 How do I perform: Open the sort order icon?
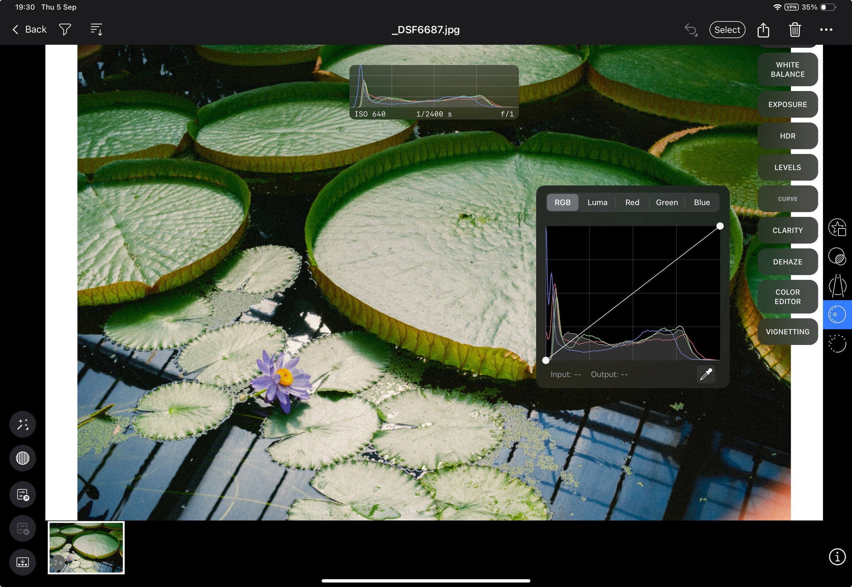96,29
